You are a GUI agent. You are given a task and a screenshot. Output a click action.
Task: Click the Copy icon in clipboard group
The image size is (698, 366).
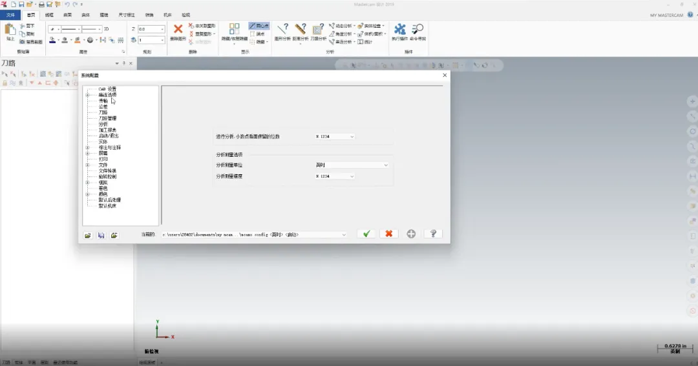click(x=23, y=34)
